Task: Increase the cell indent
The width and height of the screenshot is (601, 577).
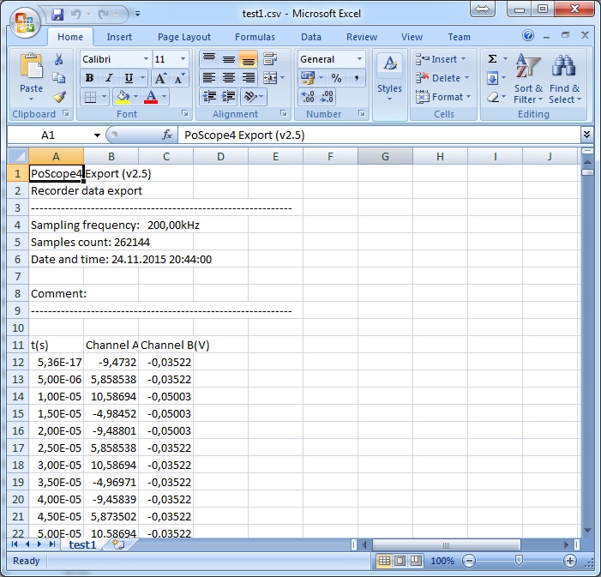Action: click(x=229, y=97)
